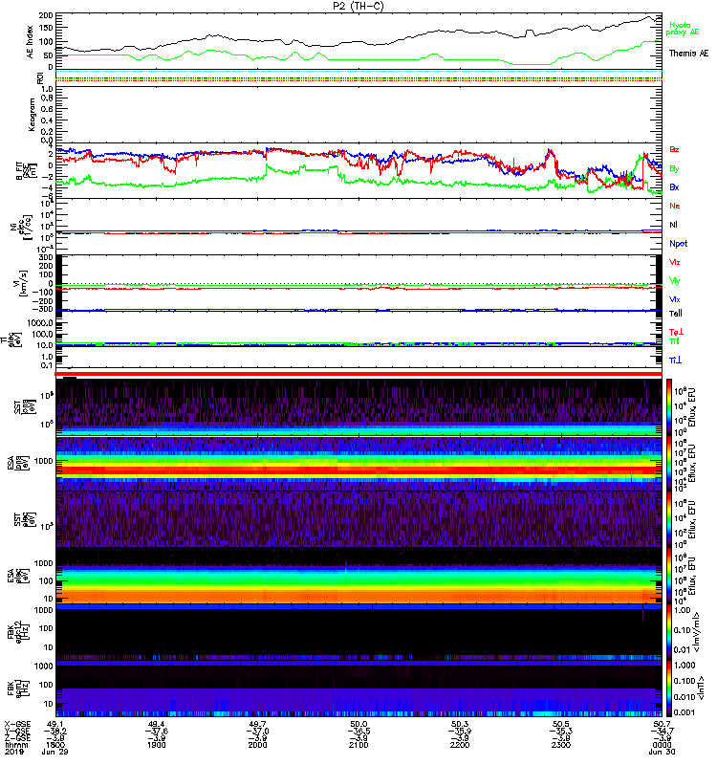Click the ROI panel label

point(40,78)
